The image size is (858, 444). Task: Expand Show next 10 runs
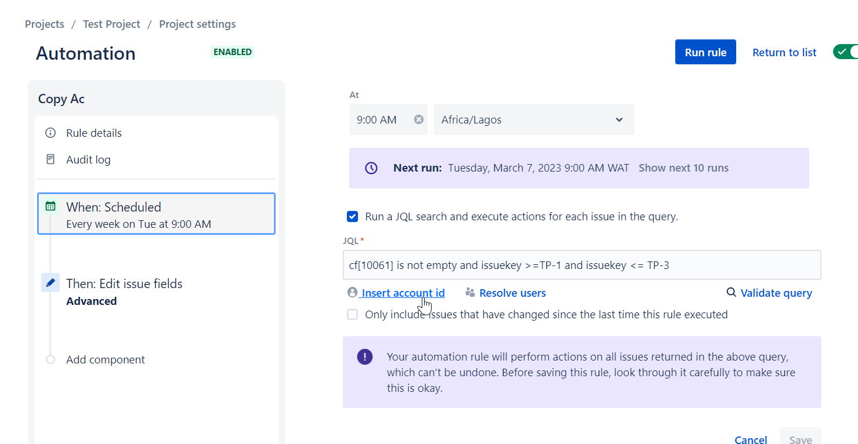[x=683, y=168]
